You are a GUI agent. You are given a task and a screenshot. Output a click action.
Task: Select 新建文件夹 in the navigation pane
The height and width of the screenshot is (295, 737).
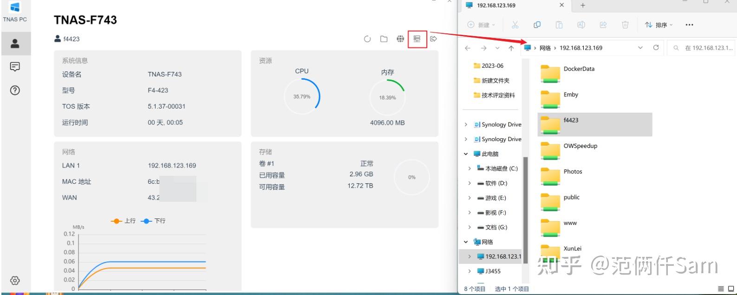click(491, 81)
